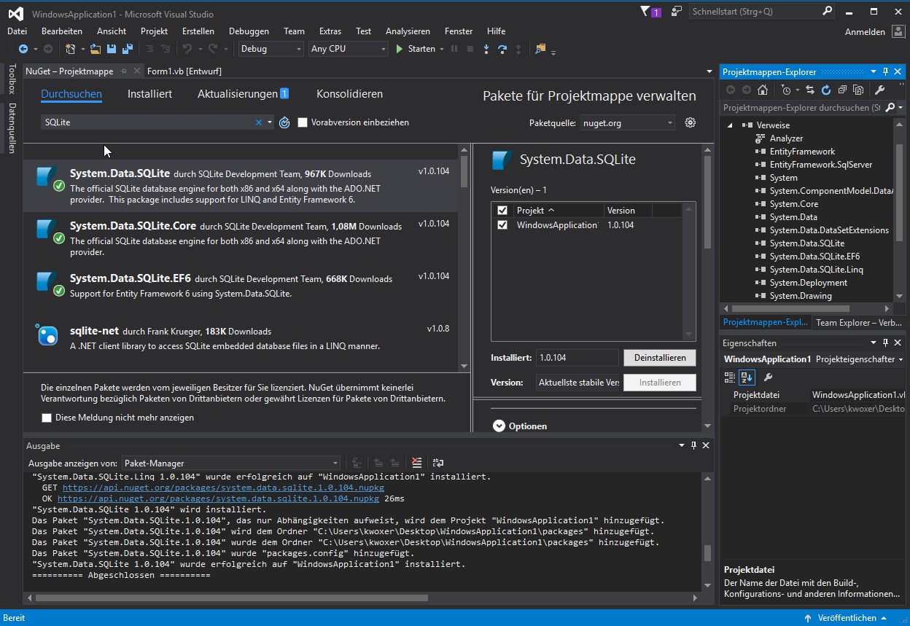The width and height of the screenshot is (910, 626).
Task: Switch to the Installiert tab
Action: pyautogui.click(x=149, y=94)
